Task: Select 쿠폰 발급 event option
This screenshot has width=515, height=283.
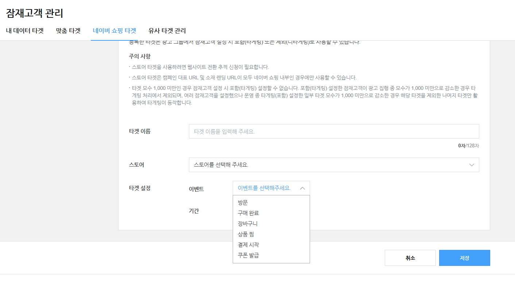Action: 248,255
